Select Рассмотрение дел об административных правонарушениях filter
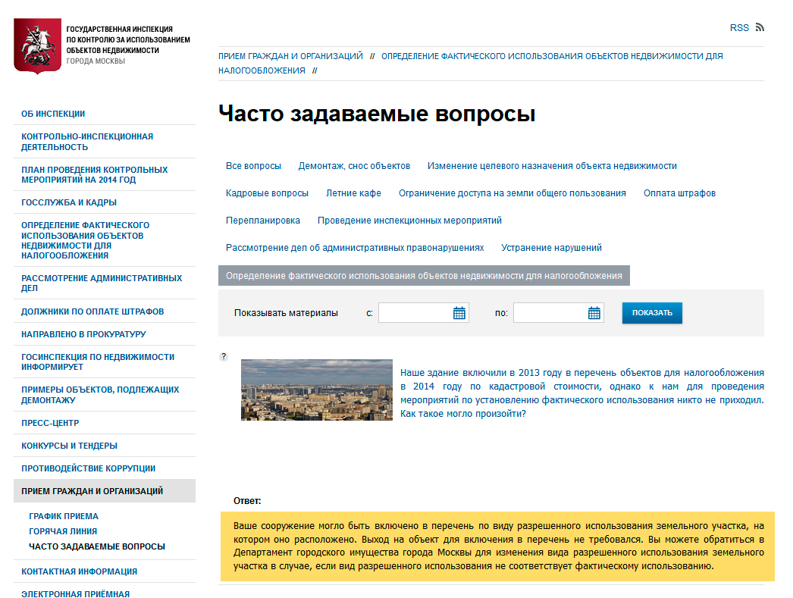 [355, 248]
